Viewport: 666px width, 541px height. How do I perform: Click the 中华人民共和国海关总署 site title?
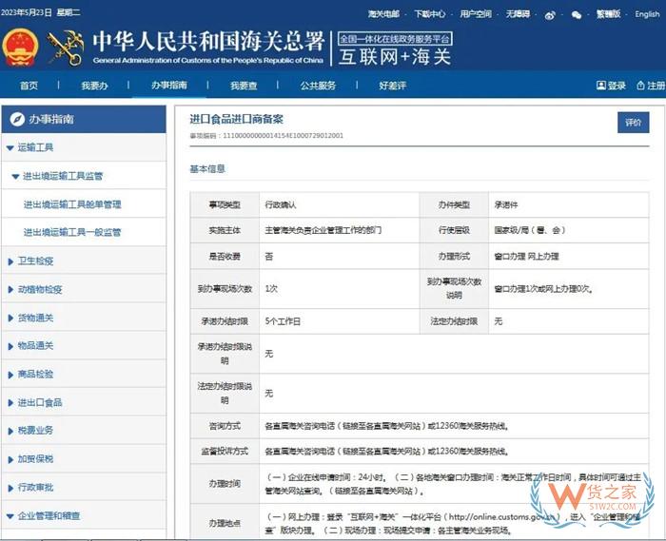pyautogui.click(x=208, y=42)
